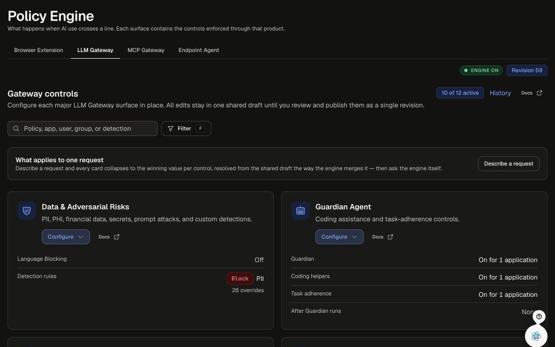
Task: Open the floating assistant flower icon
Action: click(536, 336)
